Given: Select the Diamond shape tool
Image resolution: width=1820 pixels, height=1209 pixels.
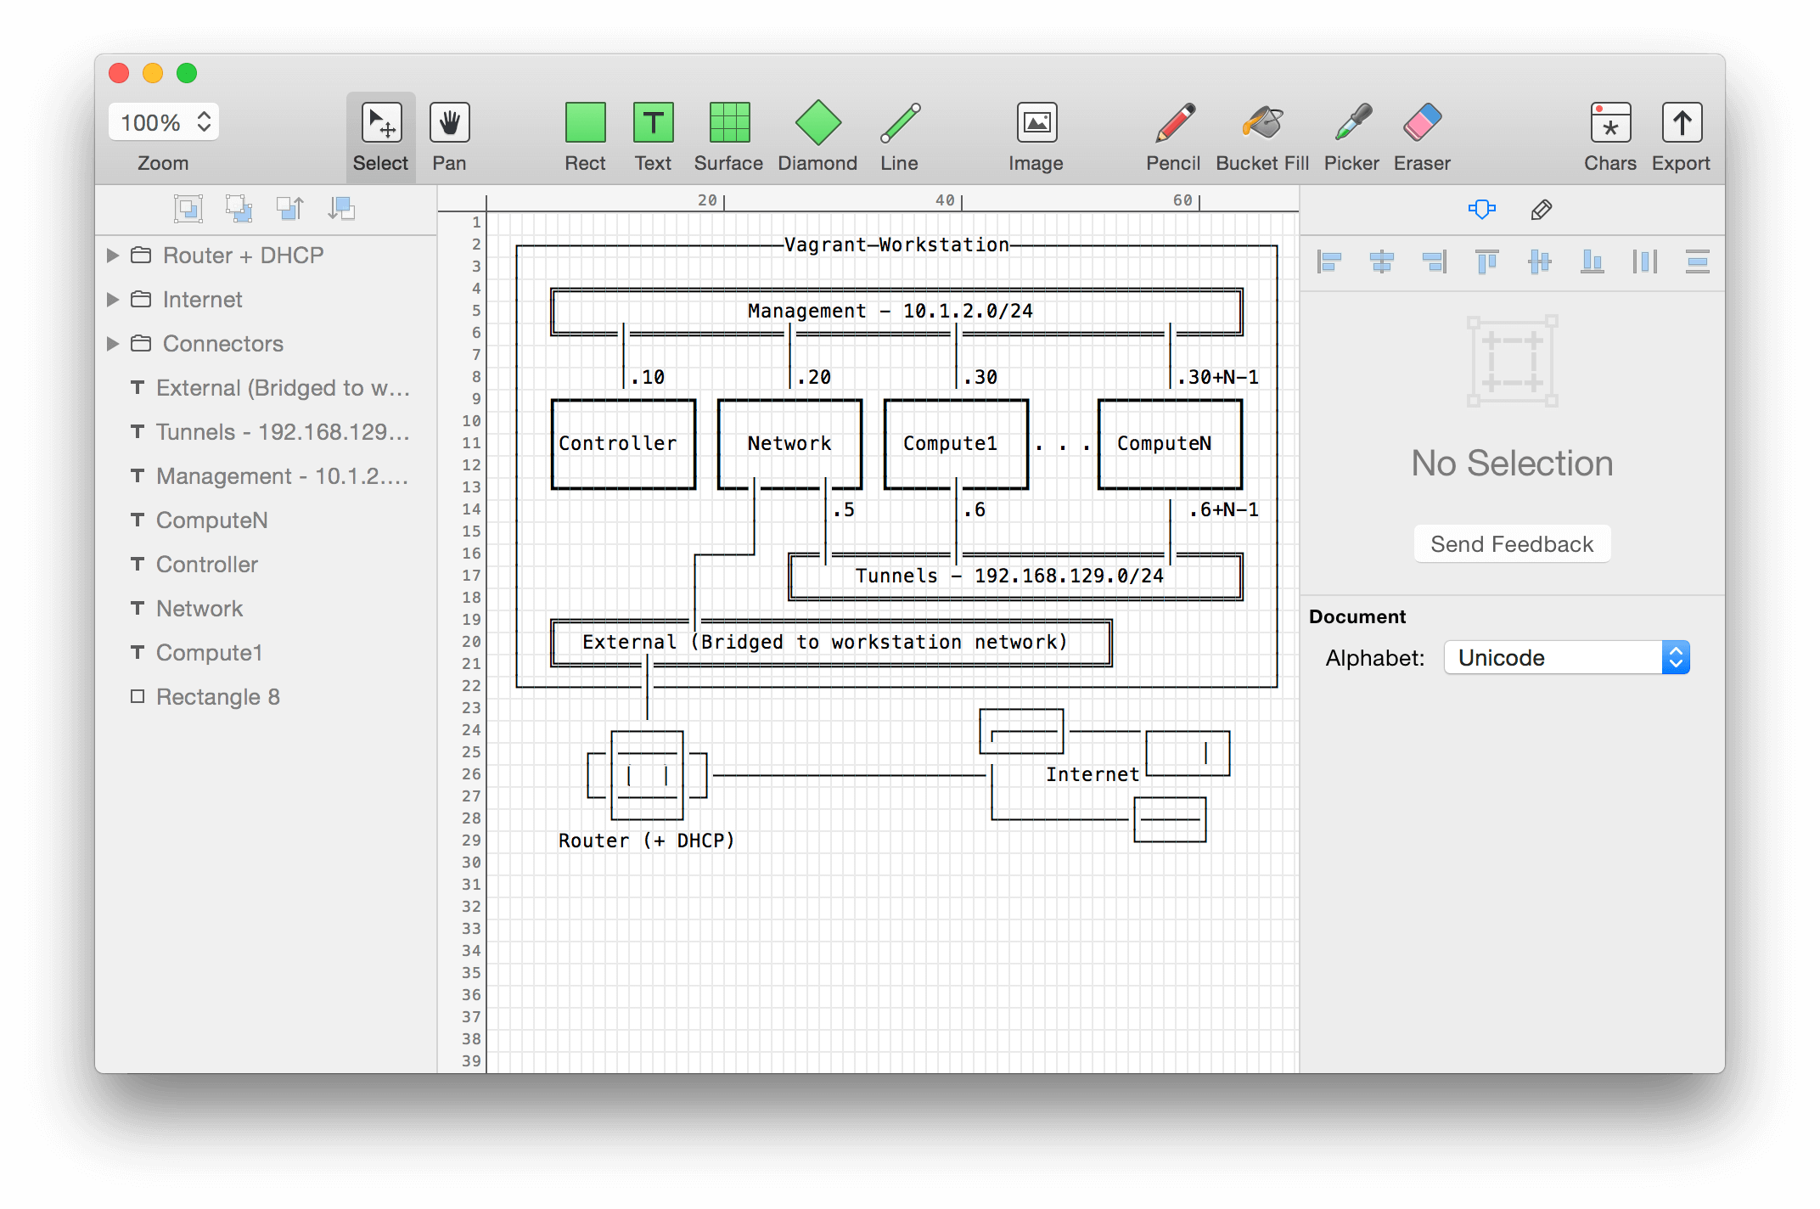Looking at the screenshot, I should point(817,124).
